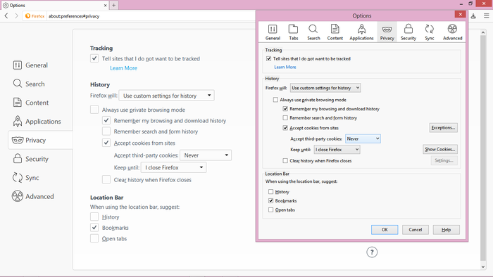Toggle dialog 'Accept cookies from sites' checkbox
The height and width of the screenshot is (277, 493).
click(285, 128)
